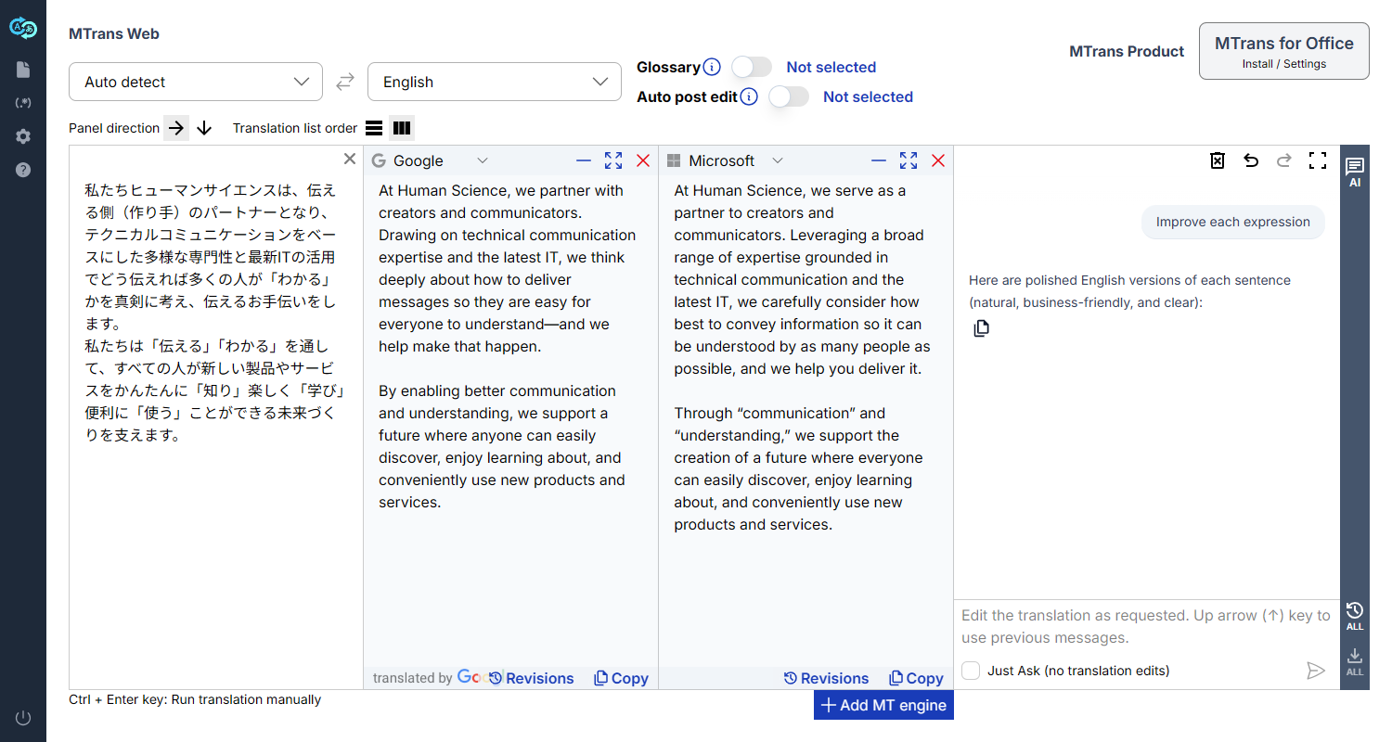
Task: Swap source and target languages with arrows icon
Action: pyautogui.click(x=345, y=82)
